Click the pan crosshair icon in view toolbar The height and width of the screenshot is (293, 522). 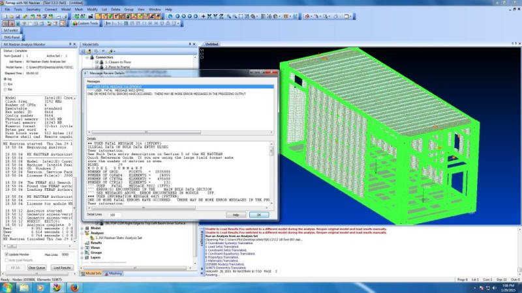click(x=204, y=16)
